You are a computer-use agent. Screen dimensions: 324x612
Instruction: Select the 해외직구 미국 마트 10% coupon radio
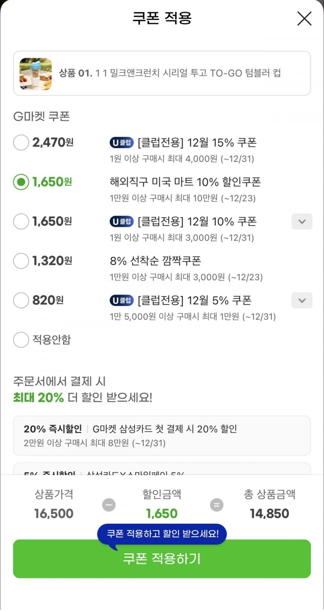pyautogui.click(x=21, y=182)
